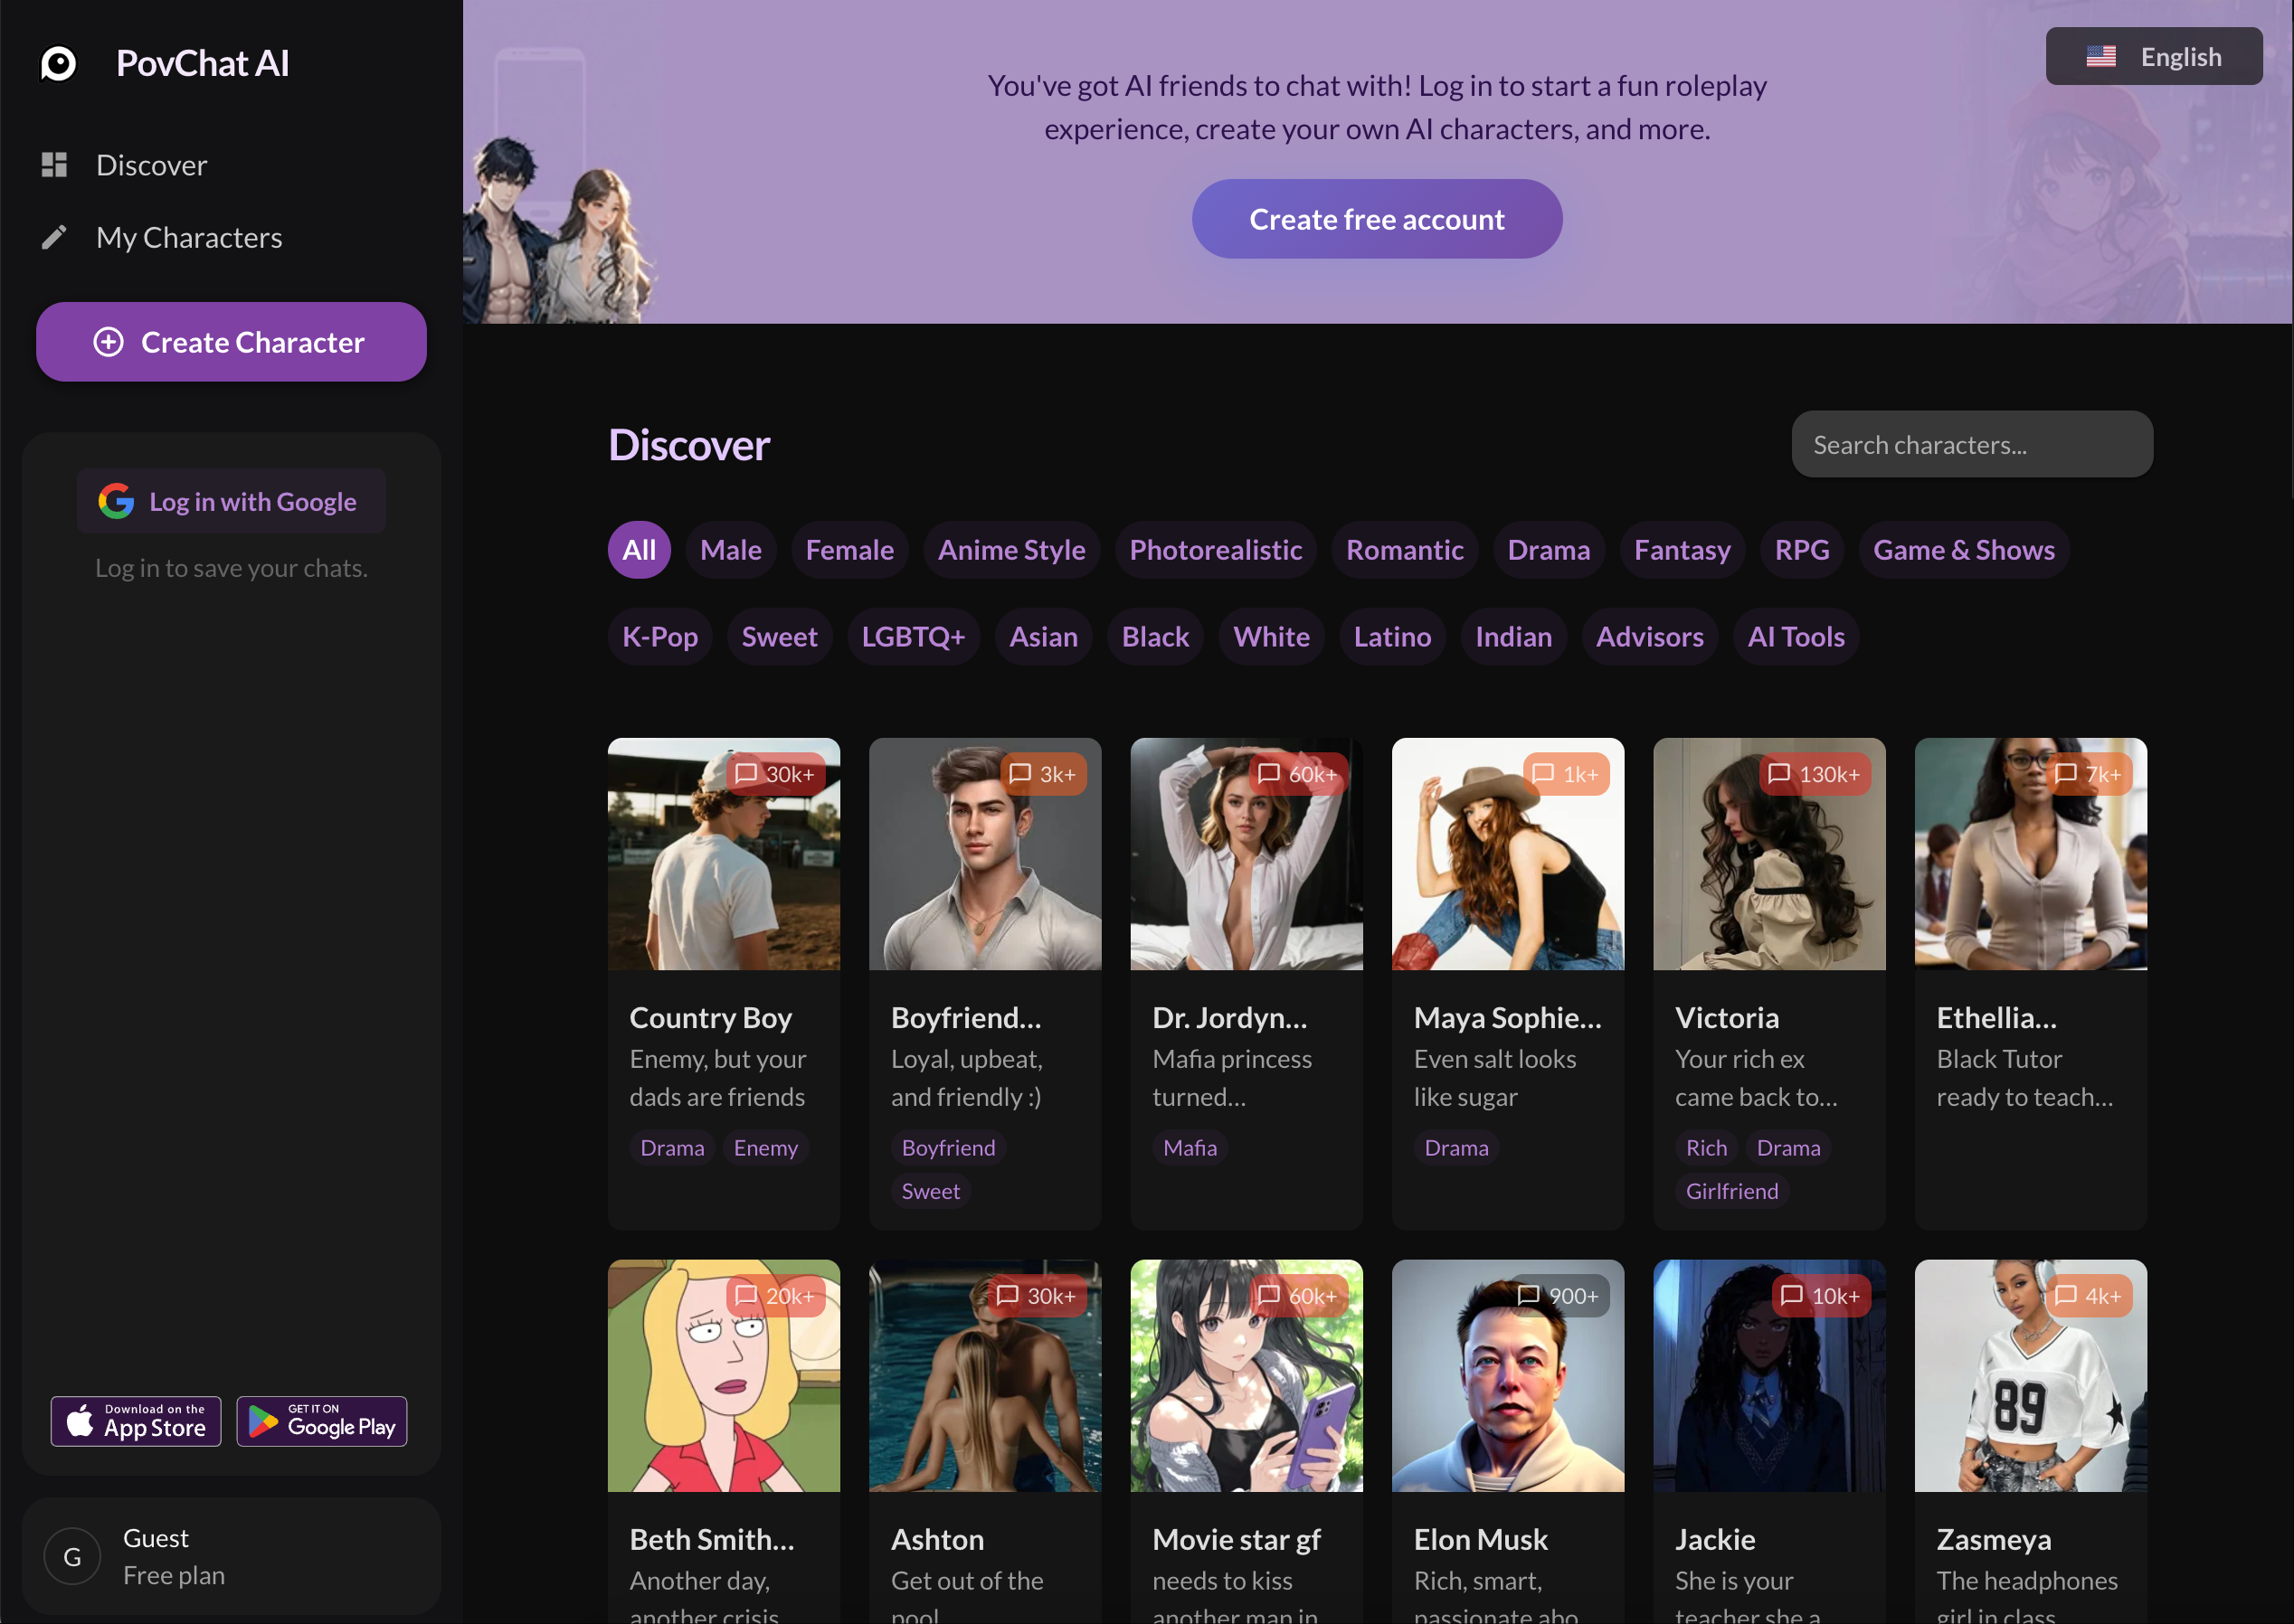Open the App Store download badge
2294x1624 pixels.
coord(136,1421)
